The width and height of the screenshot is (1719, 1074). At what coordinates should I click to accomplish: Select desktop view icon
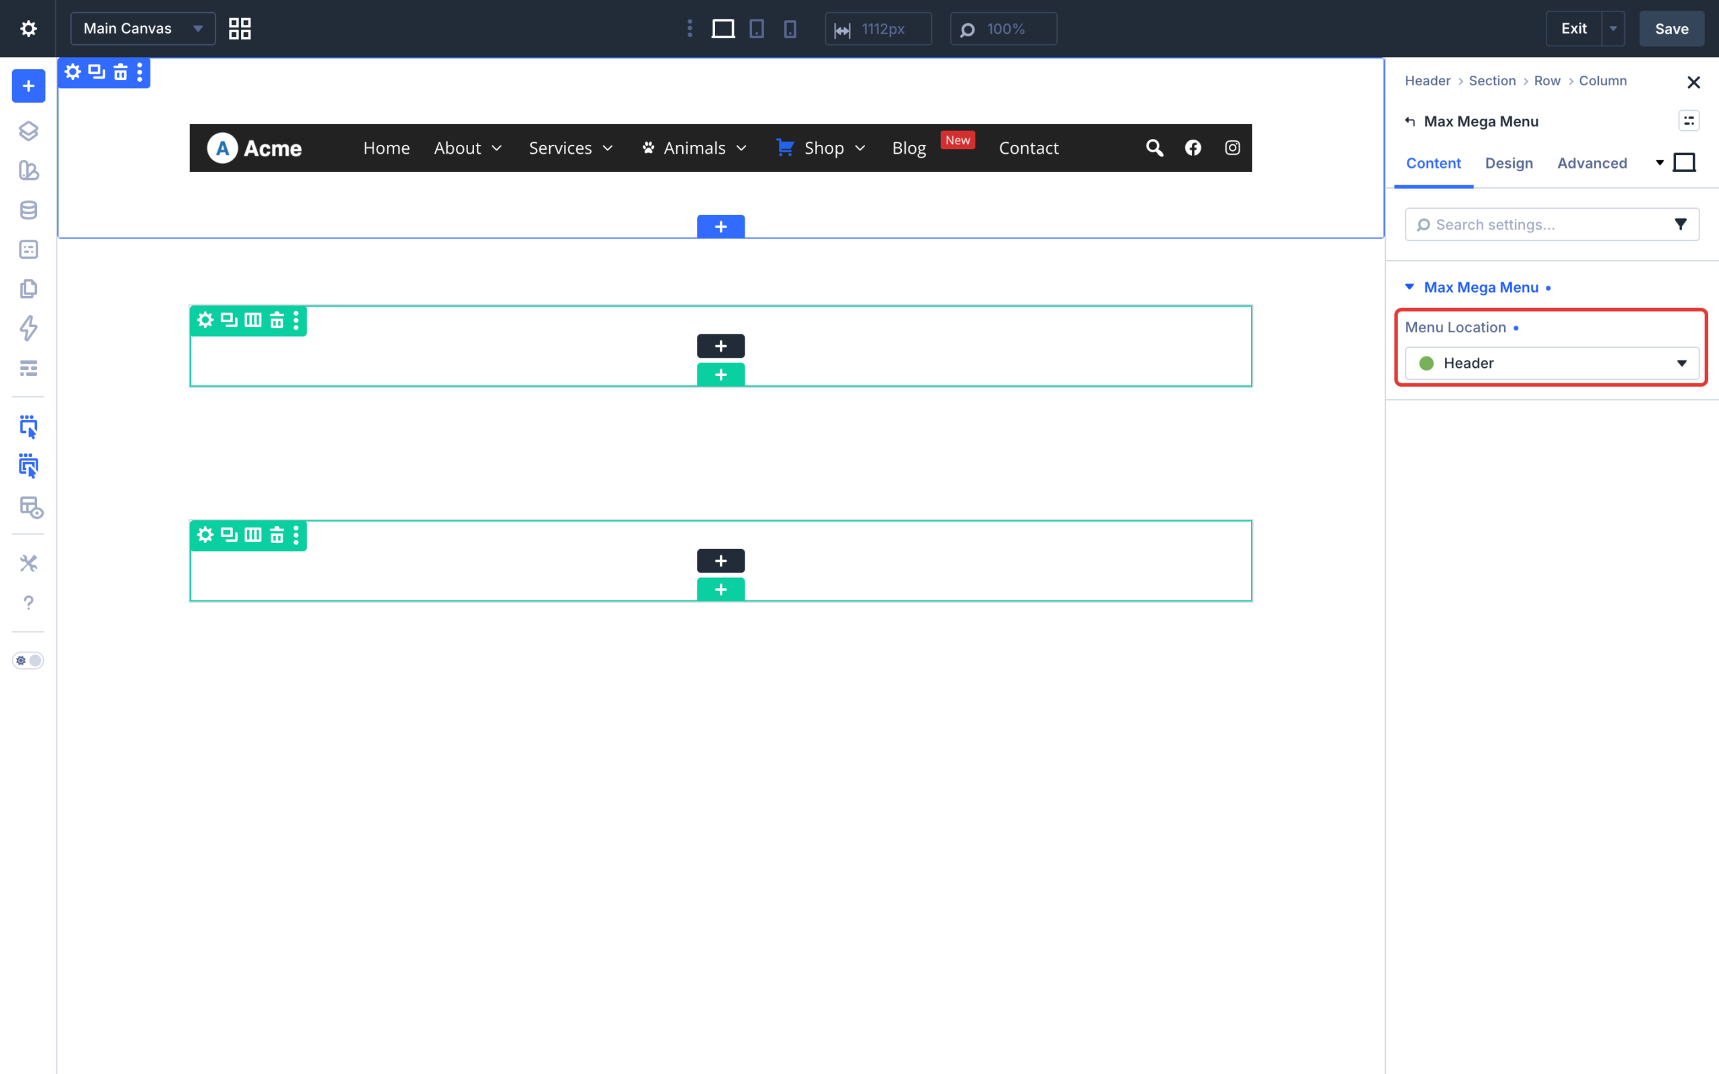tap(723, 28)
